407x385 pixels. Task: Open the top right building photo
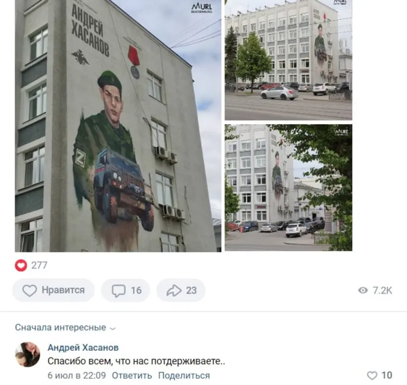pyautogui.click(x=288, y=60)
